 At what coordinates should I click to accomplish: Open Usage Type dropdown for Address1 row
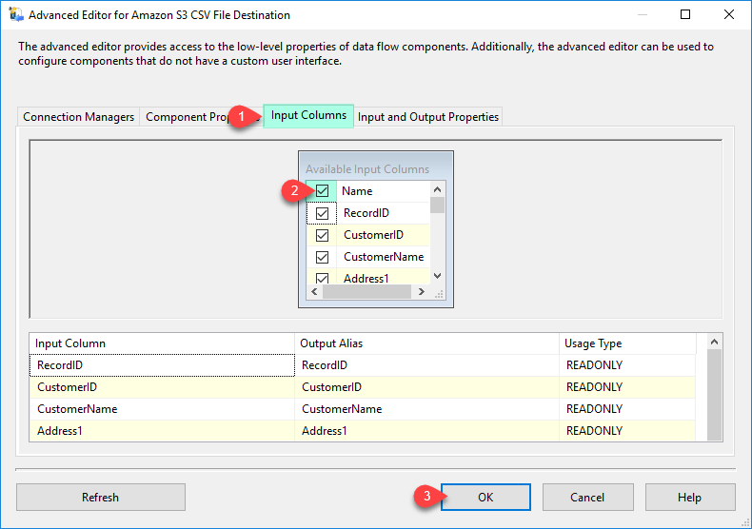(x=627, y=431)
